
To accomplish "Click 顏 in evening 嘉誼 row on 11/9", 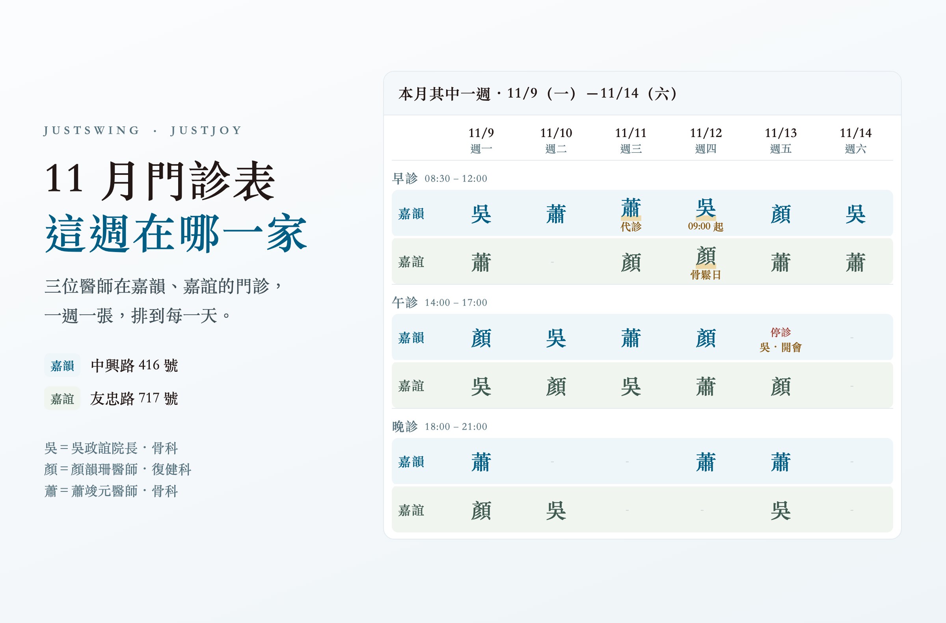I will point(481,510).
